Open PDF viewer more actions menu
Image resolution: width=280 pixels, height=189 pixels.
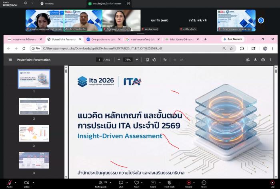271,60
